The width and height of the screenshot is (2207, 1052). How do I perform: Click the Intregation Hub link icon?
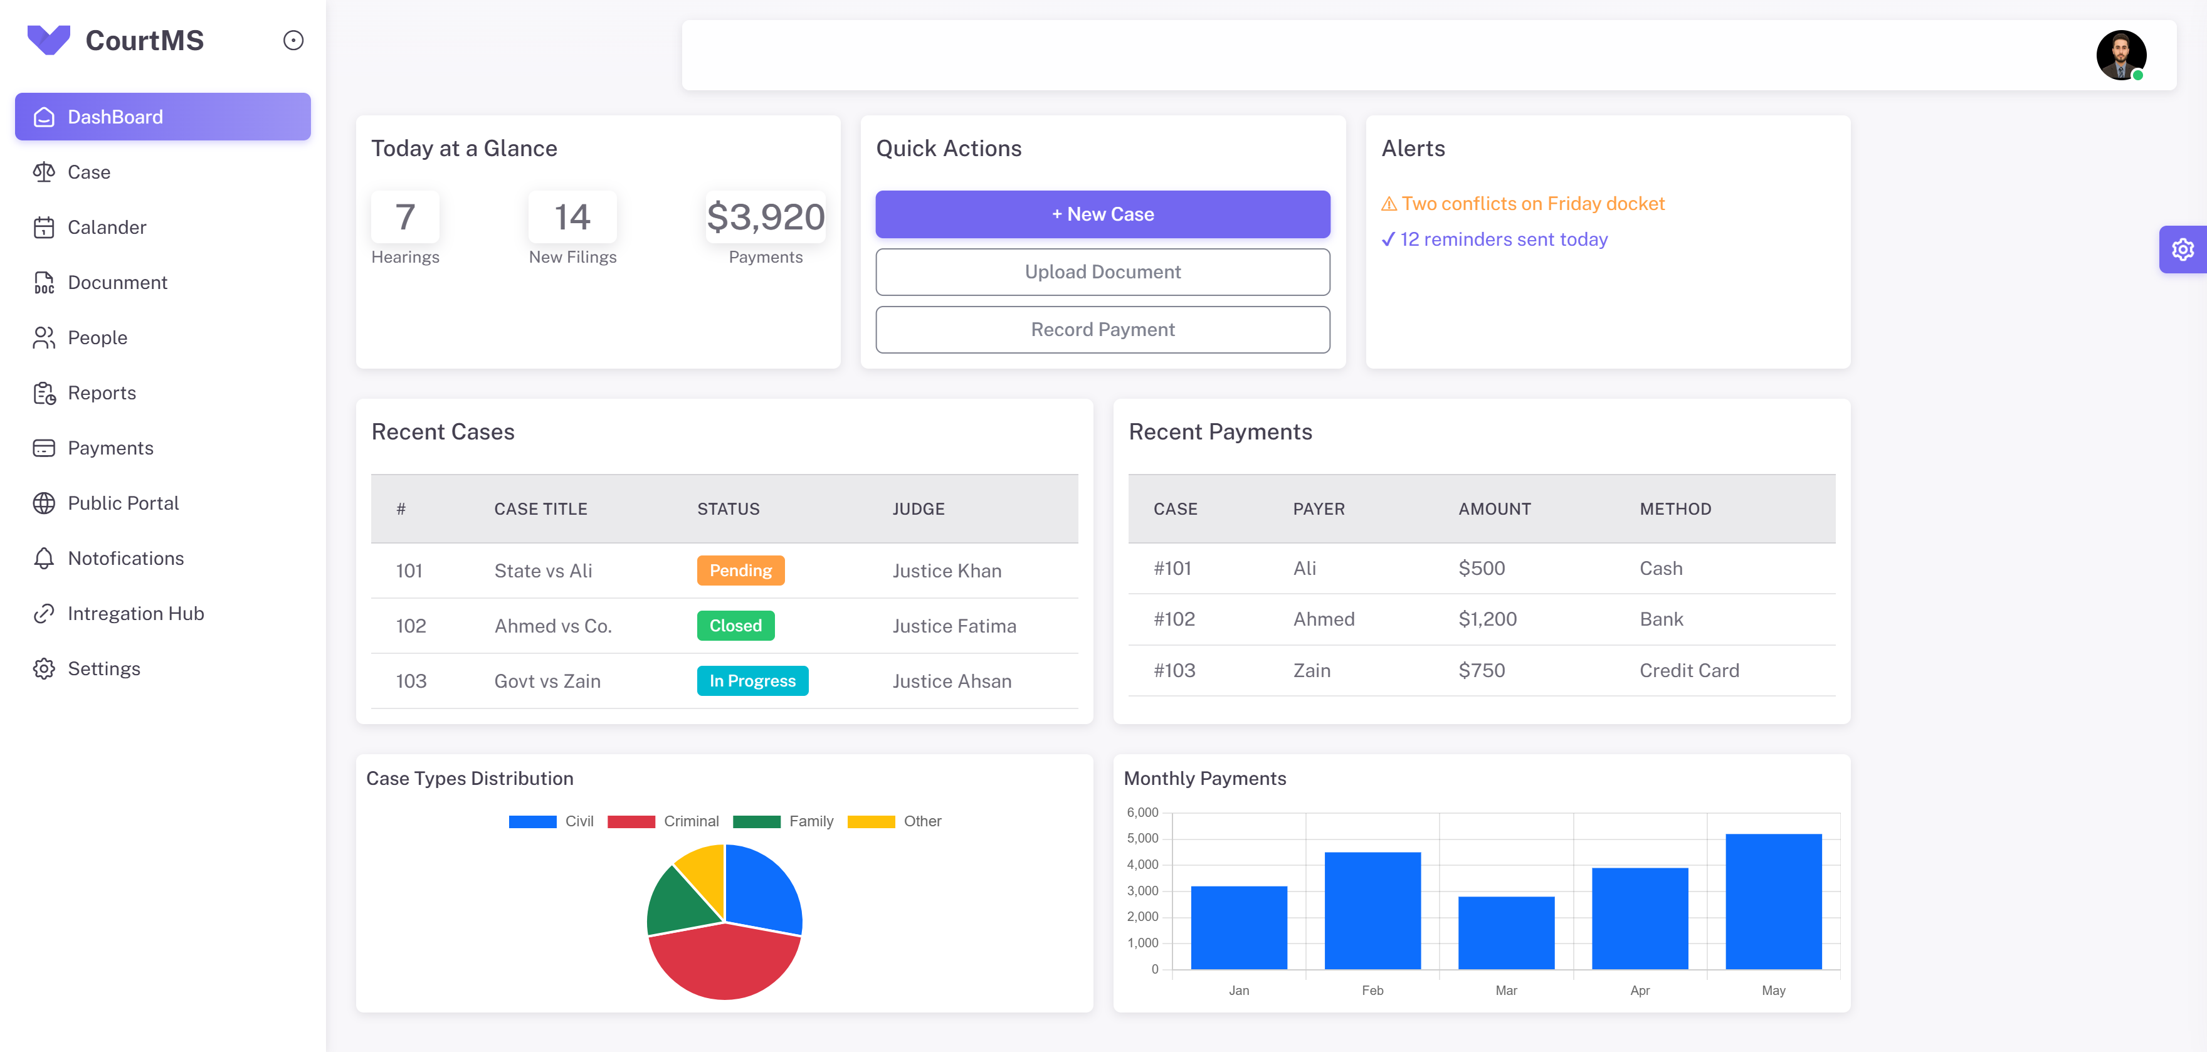44,613
